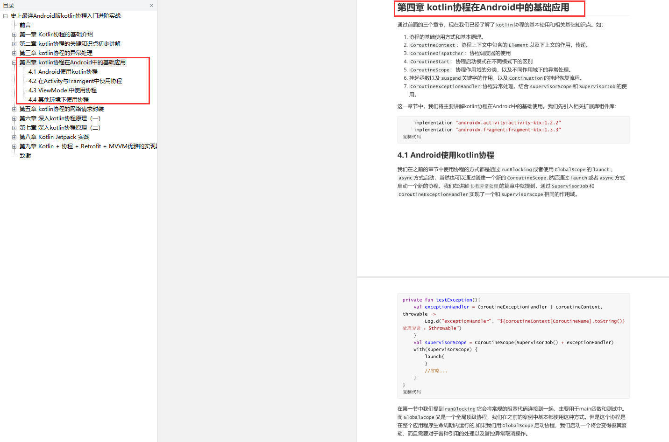Click the page heading 第四章 kotlin协程在Android中的基础应用
669x442 pixels.
pos(483,7)
